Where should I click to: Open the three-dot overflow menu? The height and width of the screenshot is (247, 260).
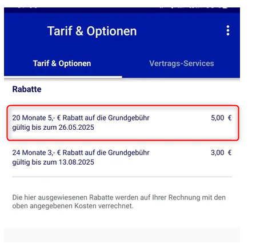pyautogui.click(x=228, y=30)
